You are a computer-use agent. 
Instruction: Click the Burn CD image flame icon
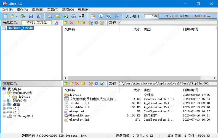click(82, 16)
